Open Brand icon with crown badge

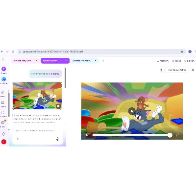coord(3,122)
